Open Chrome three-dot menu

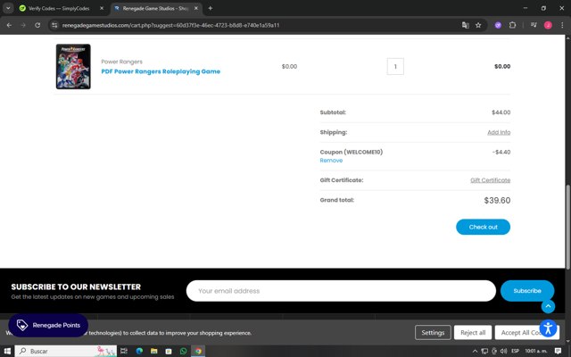[562, 25]
